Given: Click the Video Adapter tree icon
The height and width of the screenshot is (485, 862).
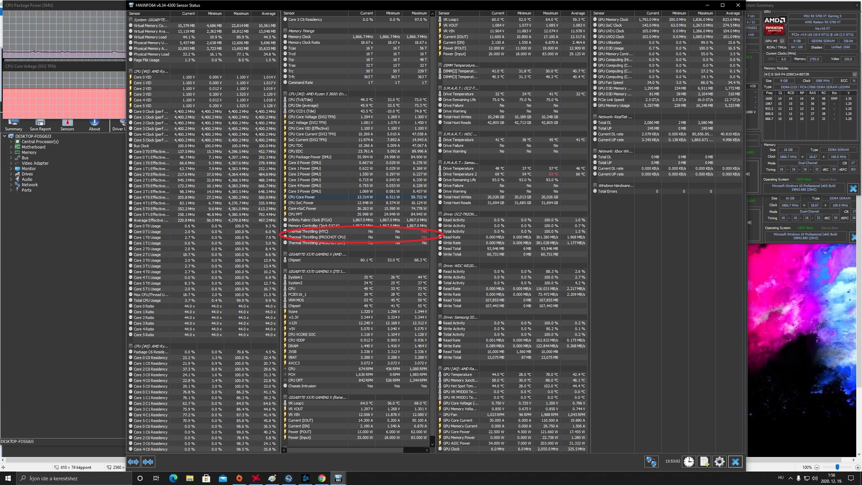Looking at the screenshot, I should coord(18,163).
